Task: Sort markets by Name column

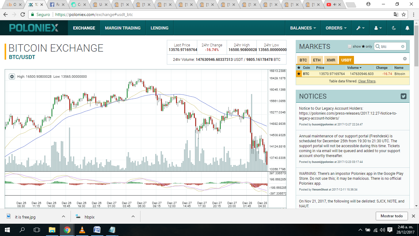Action: [x=399, y=68]
